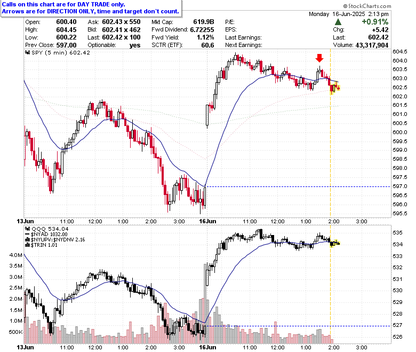
Task: Click the QQQ candlestick legend icon
Action: pos(27,229)
